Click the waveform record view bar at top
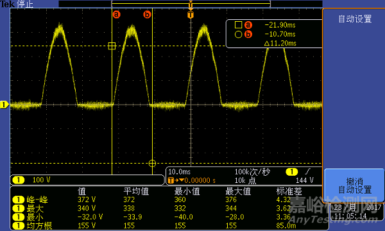Image resolution: width=385 pixels, height=231 pixels. [x=191, y=4]
